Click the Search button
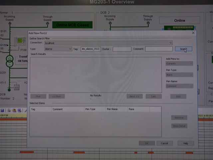The image size is (213, 160). point(183,49)
